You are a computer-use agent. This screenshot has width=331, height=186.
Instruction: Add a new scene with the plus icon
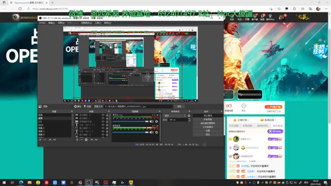[40, 140]
